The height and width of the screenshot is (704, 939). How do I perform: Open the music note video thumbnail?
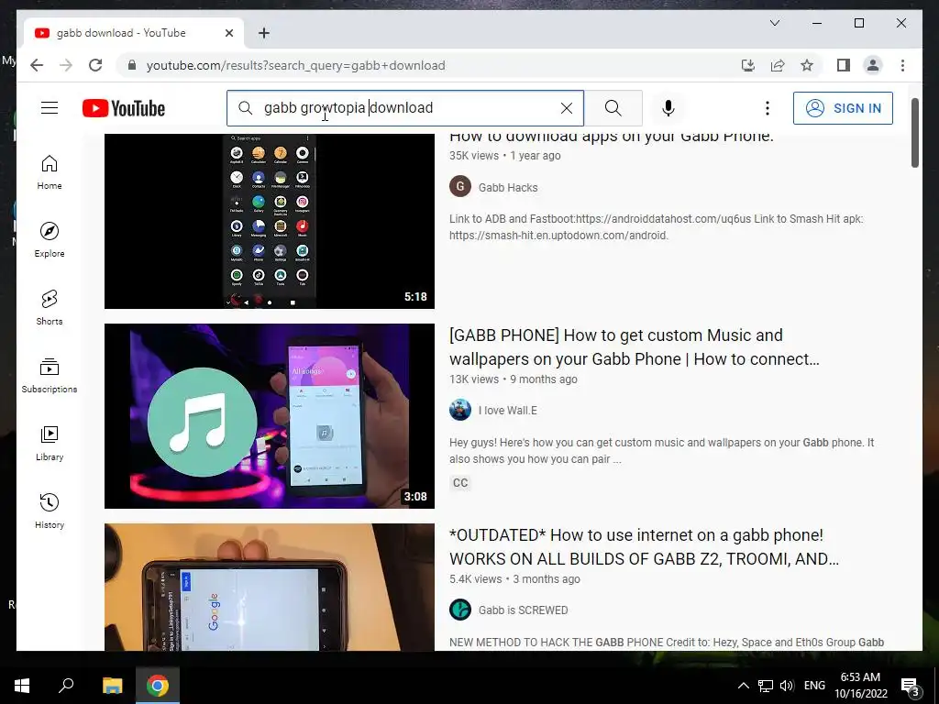pos(270,416)
